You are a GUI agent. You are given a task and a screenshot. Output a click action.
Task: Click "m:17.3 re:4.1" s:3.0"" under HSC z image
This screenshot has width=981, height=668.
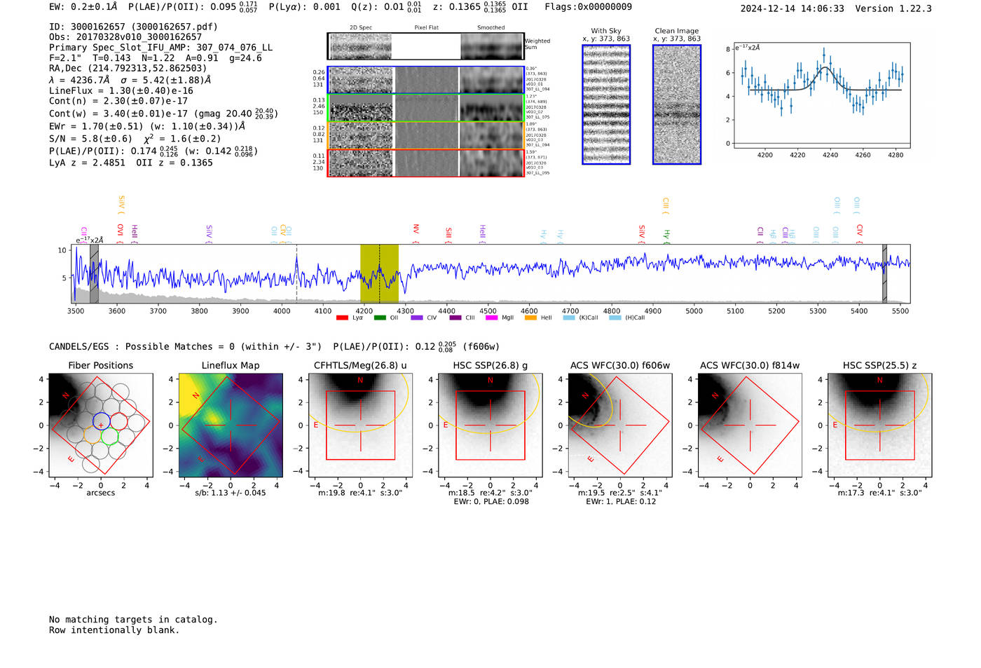[879, 493]
